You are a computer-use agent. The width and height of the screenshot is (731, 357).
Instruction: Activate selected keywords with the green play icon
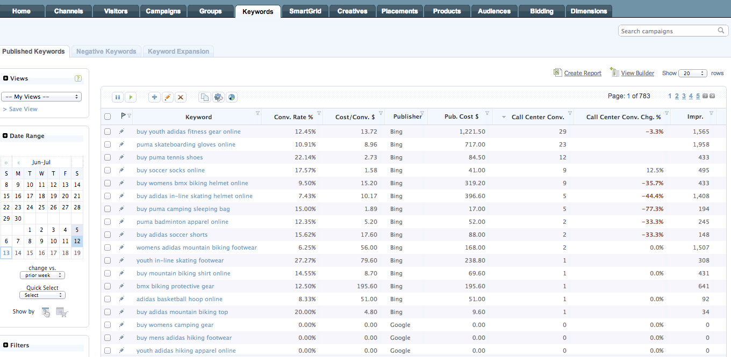click(131, 97)
